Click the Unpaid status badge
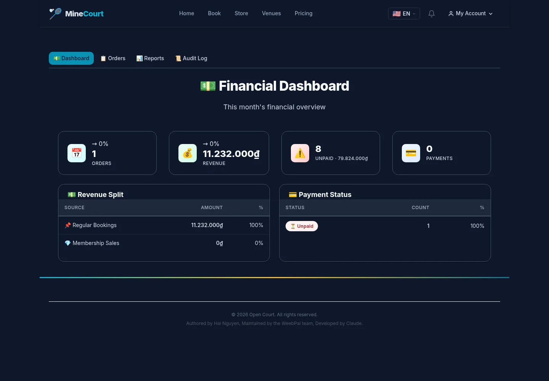 point(302,226)
